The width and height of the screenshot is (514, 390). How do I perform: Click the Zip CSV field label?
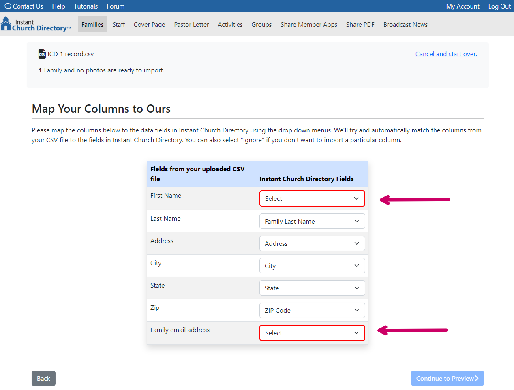coord(155,307)
